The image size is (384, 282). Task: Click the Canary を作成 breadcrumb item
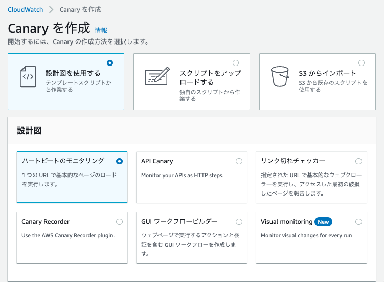pos(80,10)
